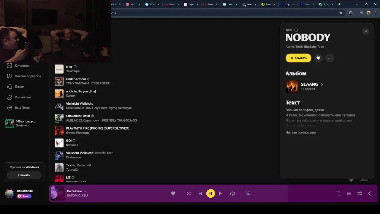Open the Chrome profile avatar
Screen dimensions: 380x214
(368, 13)
